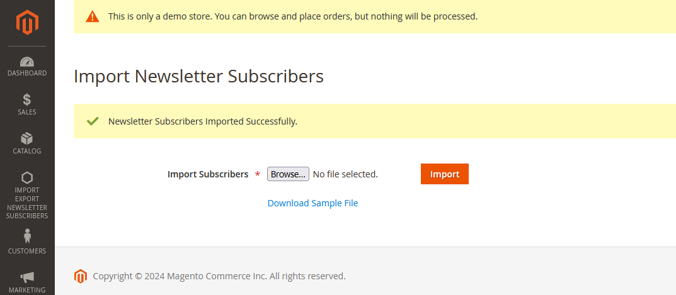Open the Customers person icon
The image size is (676, 295).
27,237
